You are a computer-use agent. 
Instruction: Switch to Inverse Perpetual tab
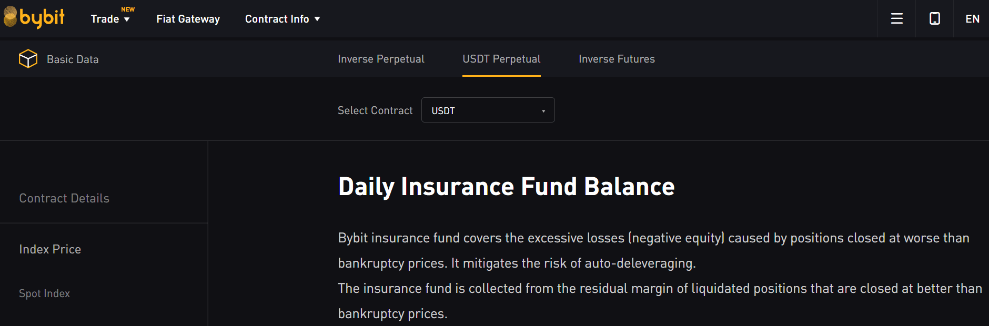click(x=381, y=59)
